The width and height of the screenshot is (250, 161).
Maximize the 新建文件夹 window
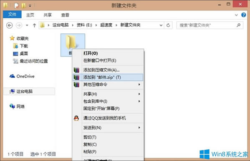[228, 4]
